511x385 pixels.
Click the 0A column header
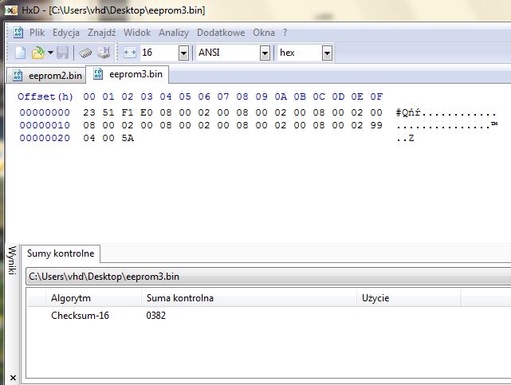pyautogui.click(x=281, y=96)
